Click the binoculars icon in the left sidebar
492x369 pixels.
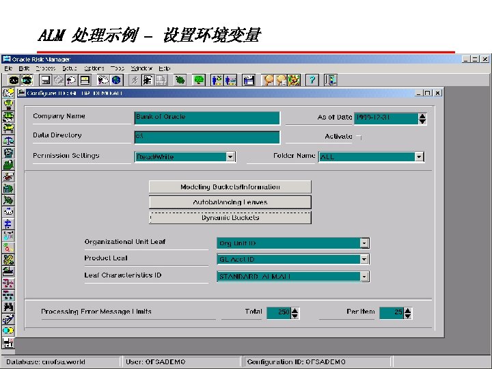click(8, 306)
